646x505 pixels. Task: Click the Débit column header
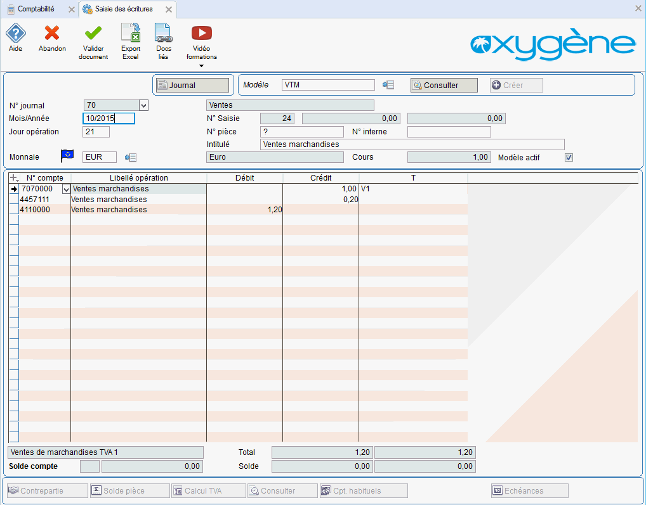tap(245, 178)
